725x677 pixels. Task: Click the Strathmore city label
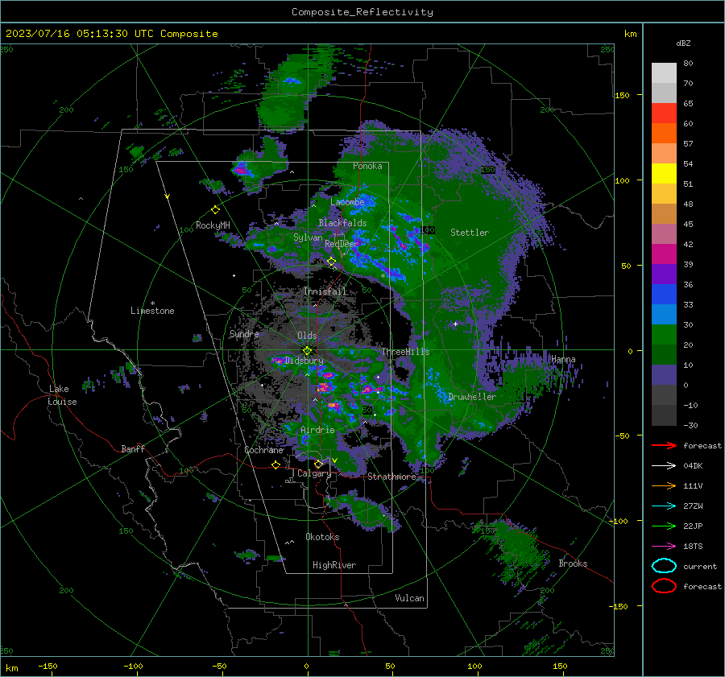click(391, 477)
